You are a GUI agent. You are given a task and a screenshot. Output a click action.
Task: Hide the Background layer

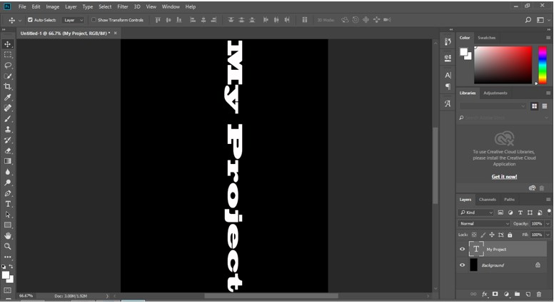[x=462, y=265]
